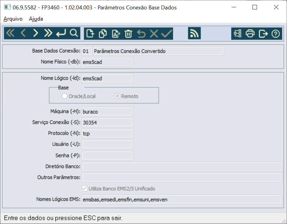Click the go-to record arrow icon

point(61,33)
